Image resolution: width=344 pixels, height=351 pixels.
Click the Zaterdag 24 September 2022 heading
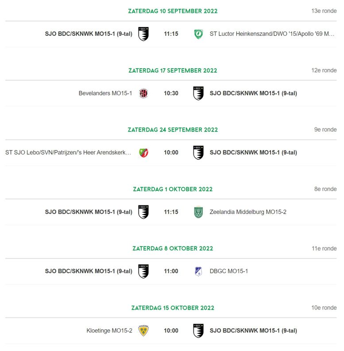point(173,130)
